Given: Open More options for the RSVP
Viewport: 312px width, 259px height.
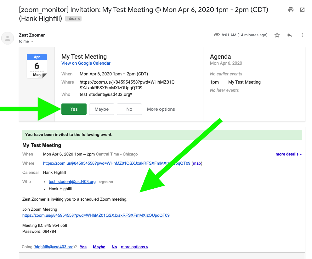Looking at the screenshot, I should click(161, 109).
